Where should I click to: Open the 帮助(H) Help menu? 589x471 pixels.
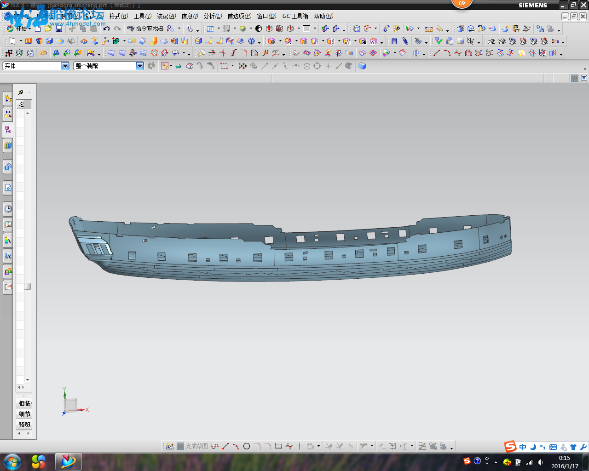pyautogui.click(x=323, y=16)
